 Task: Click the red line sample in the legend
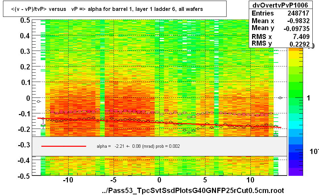[x=64, y=146]
